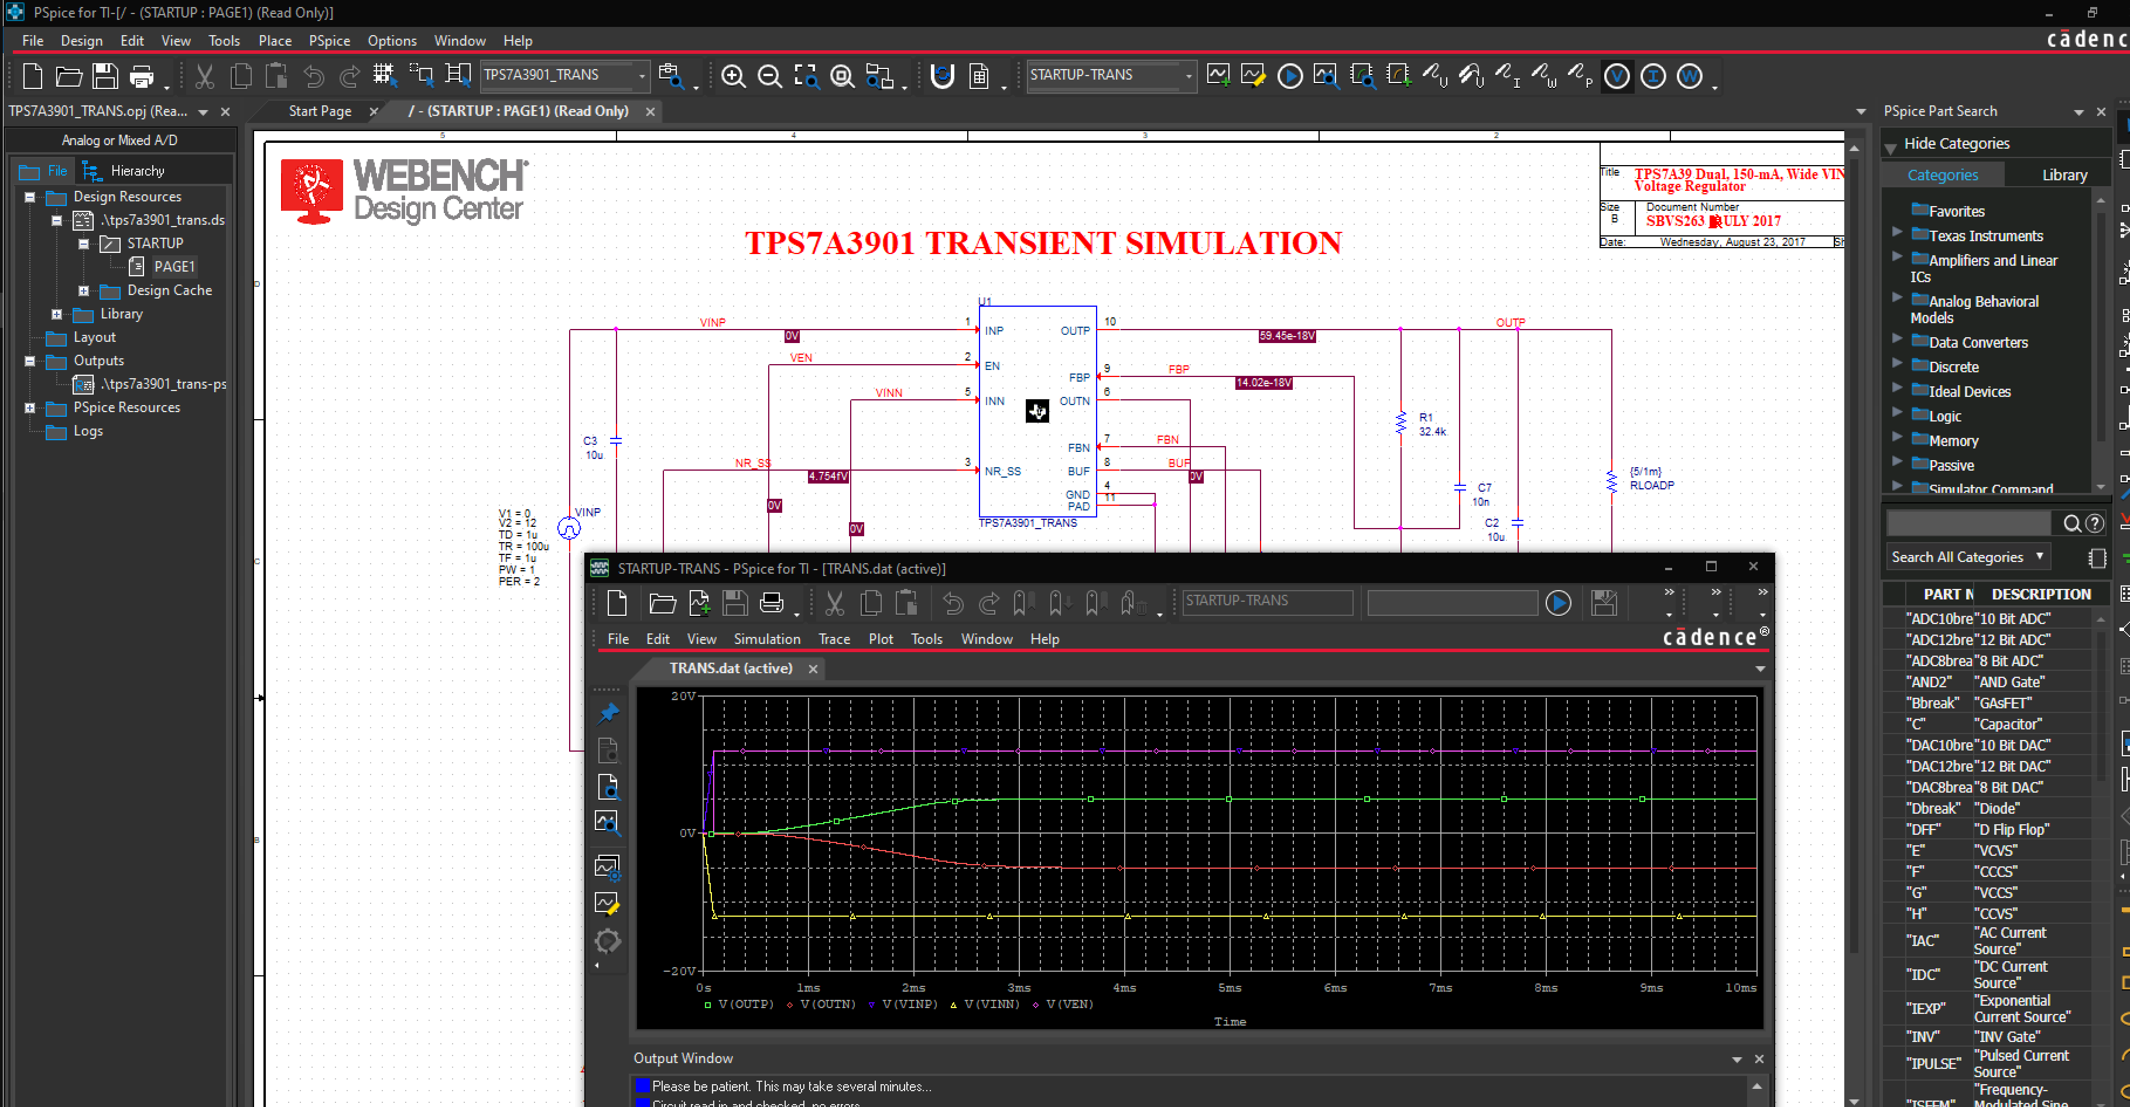This screenshot has height=1107, width=2130.
Task: Select resistor R1 32.4k on schematic
Action: coord(1400,423)
